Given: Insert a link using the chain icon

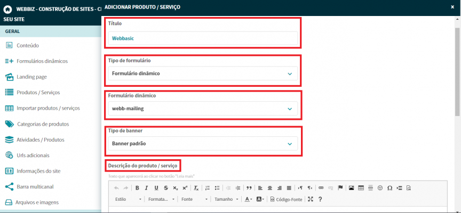Looking at the screenshot, I should click(x=321, y=188).
